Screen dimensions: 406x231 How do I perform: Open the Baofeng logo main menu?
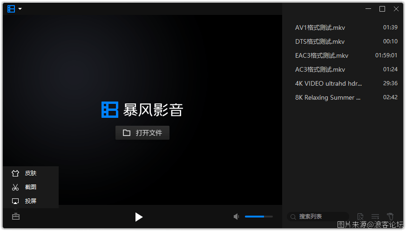[11, 9]
